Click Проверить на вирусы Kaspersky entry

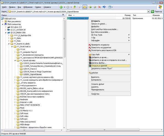109,45
